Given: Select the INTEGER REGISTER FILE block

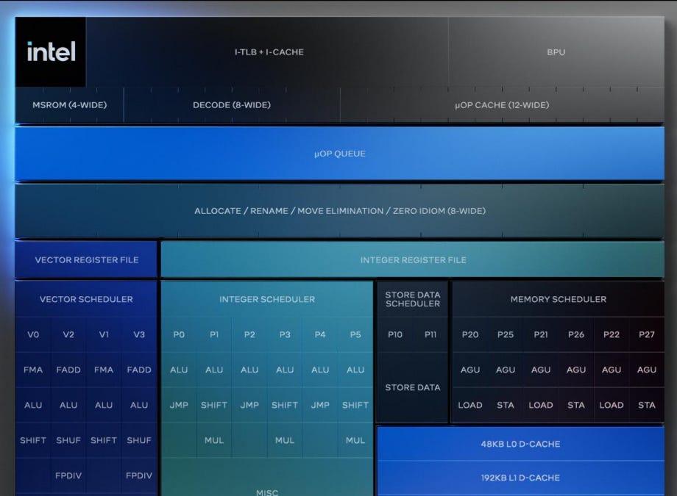Looking at the screenshot, I should 413,259.
